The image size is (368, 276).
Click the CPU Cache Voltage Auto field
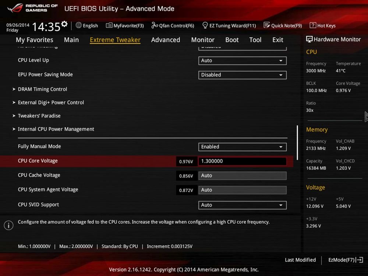(243, 176)
